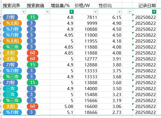Click the %力智 tag in the 10888 row
161x118 pixels.
[x=12, y=29]
